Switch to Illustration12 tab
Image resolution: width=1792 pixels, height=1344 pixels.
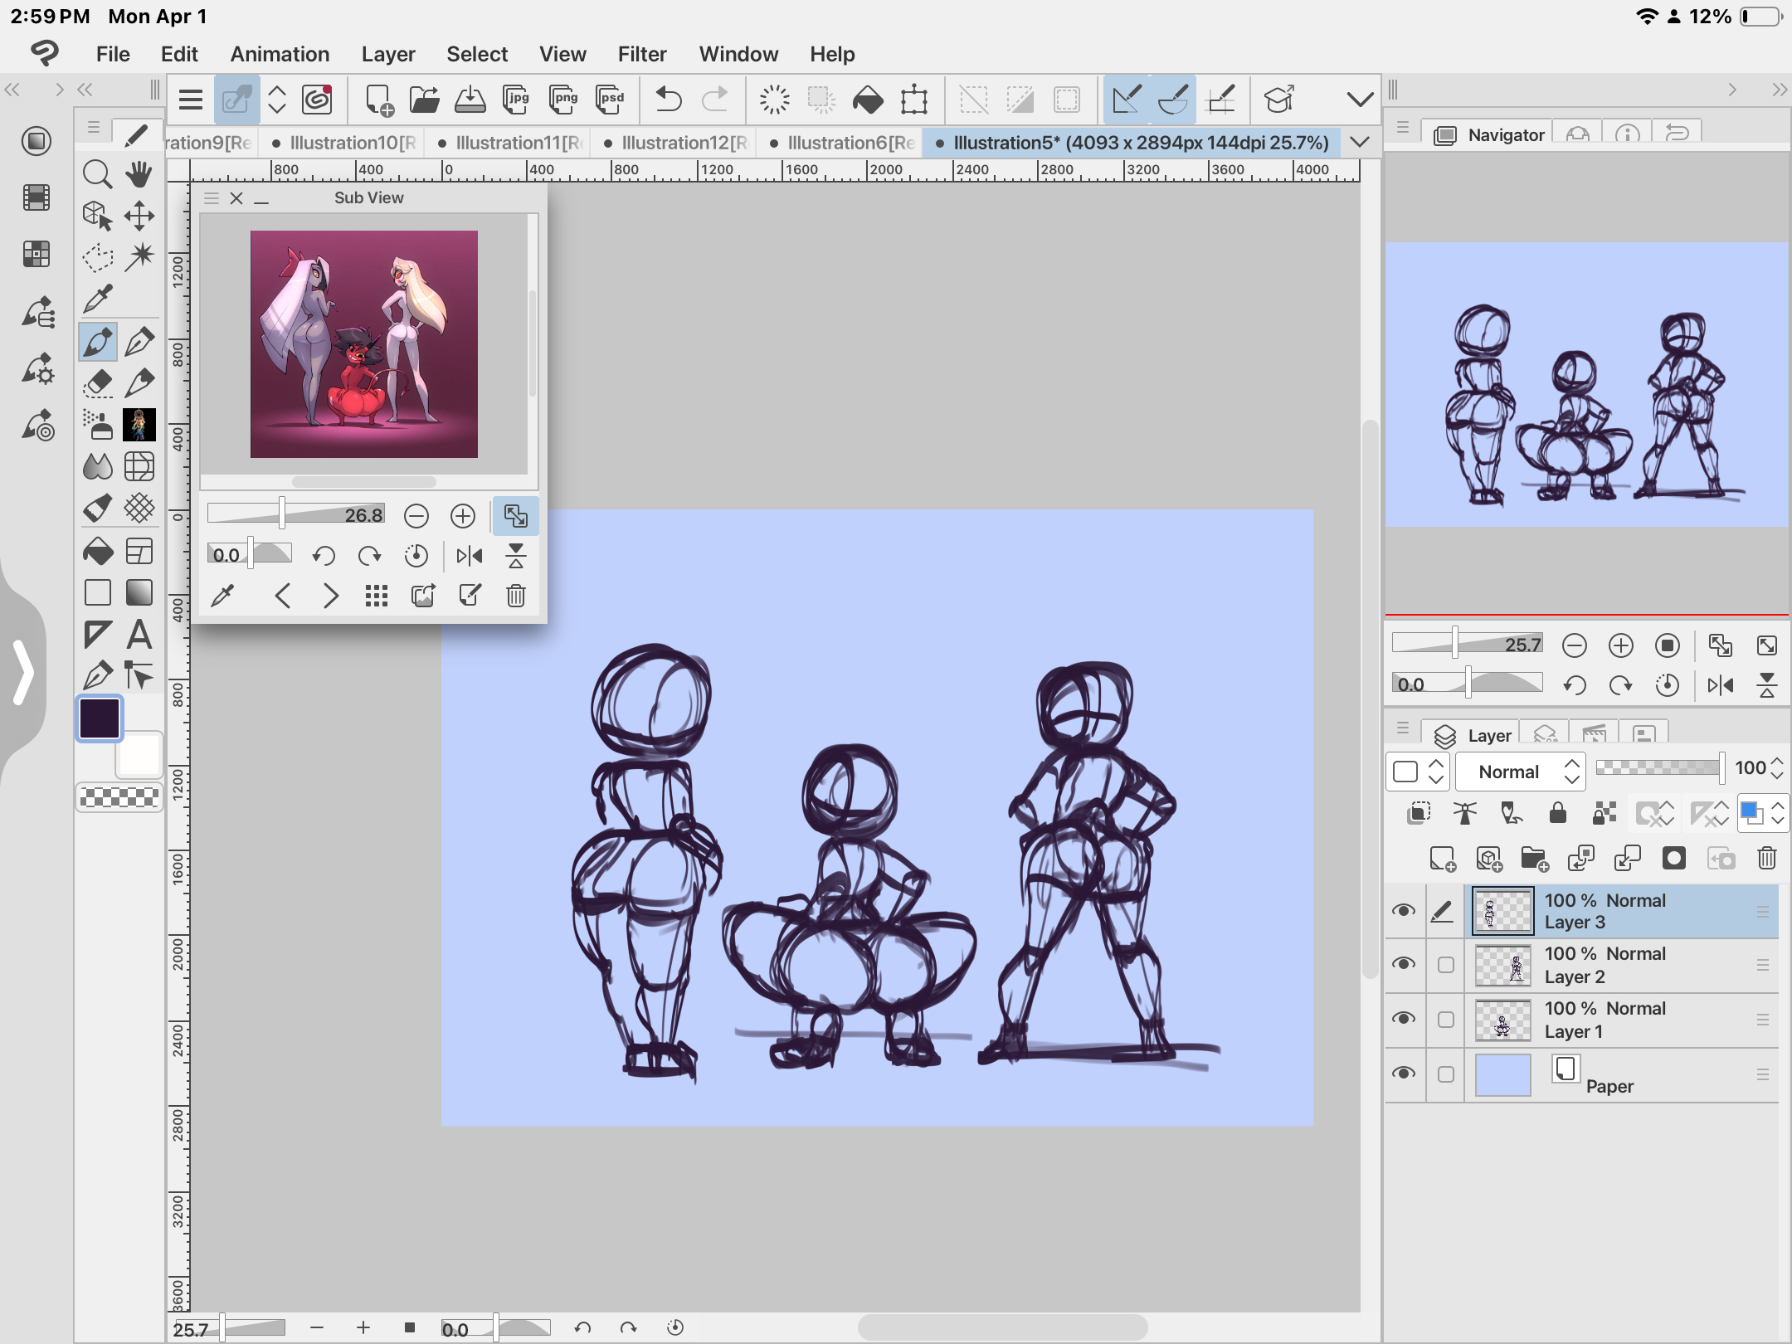point(676,143)
